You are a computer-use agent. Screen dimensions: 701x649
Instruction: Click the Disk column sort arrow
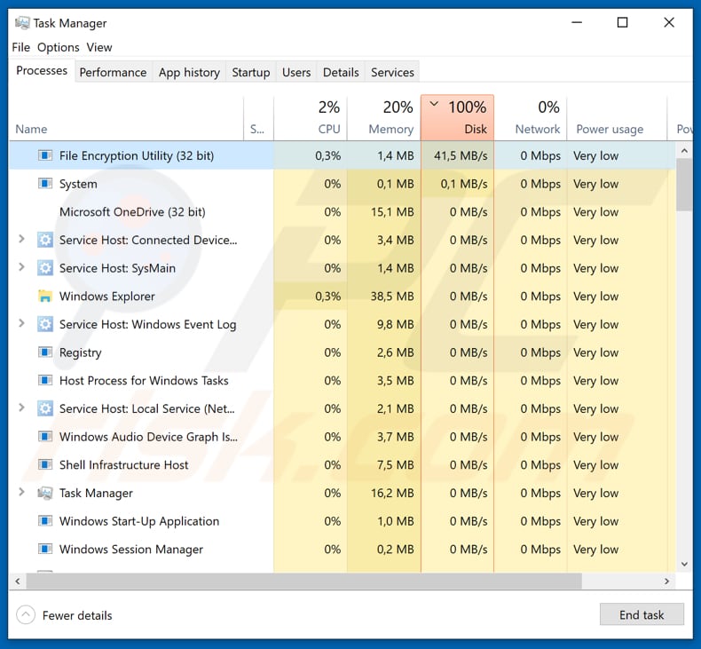[433, 104]
